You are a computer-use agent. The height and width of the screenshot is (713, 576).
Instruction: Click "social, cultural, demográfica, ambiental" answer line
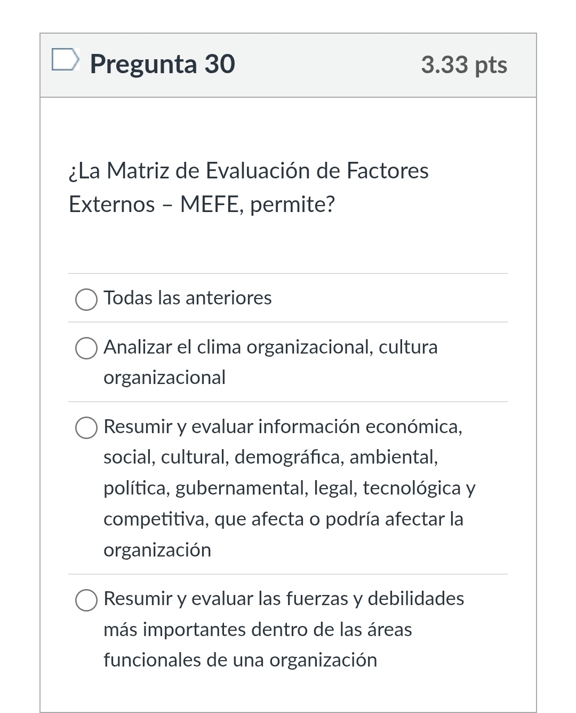click(x=271, y=457)
